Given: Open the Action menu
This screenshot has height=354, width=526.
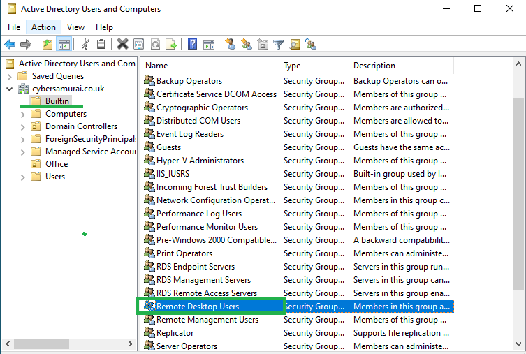Looking at the screenshot, I should 43,27.
